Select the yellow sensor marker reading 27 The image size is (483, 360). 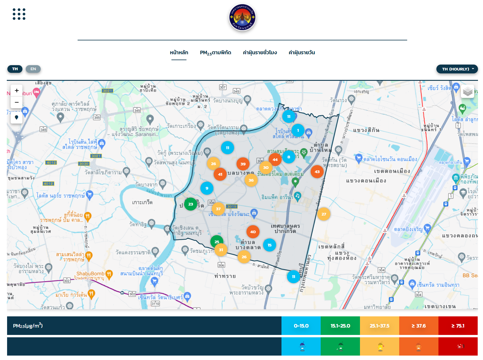click(x=324, y=214)
